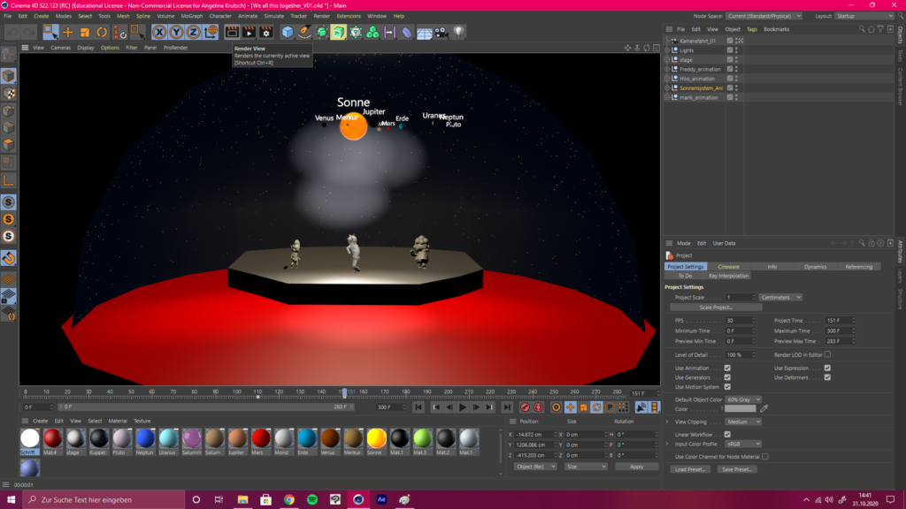Open the Input Color Profile dropdown
Screen dimensions: 906x509
(x=743, y=444)
